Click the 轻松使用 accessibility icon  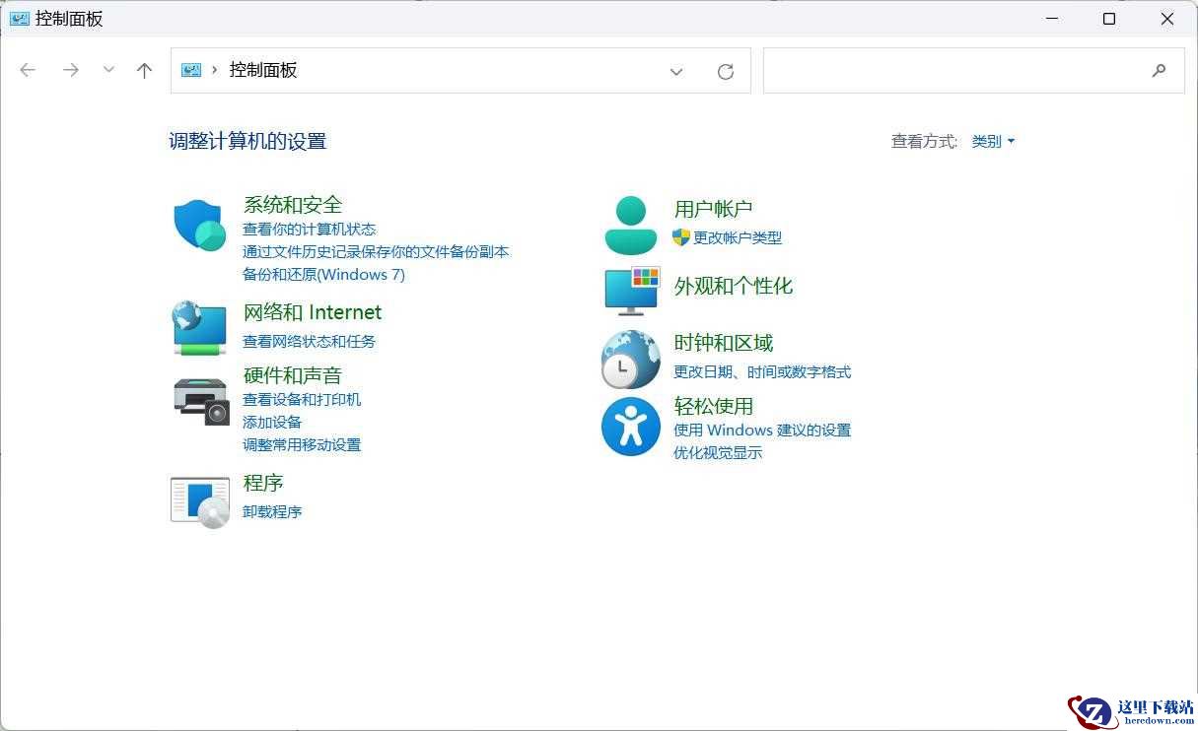[631, 427]
